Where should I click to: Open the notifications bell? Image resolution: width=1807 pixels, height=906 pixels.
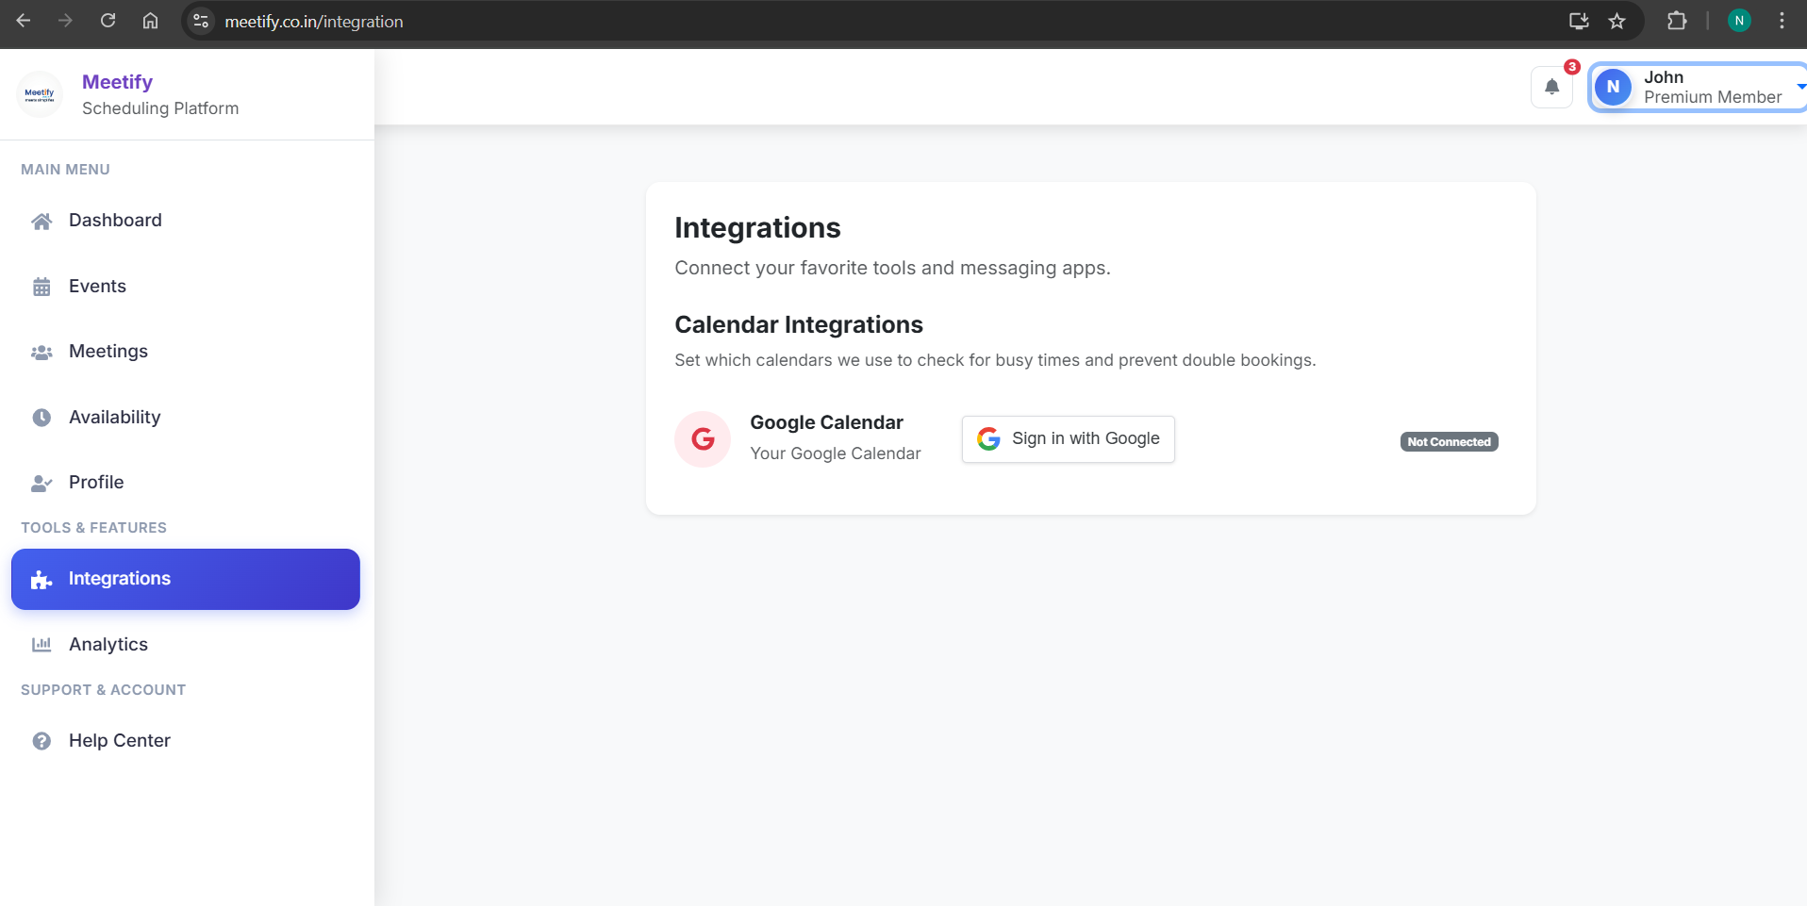tap(1551, 86)
